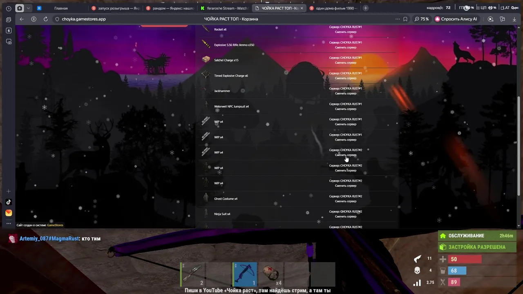
Task: Select the medical syringe x4 hotbar slot
Action: (x=271, y=274)
